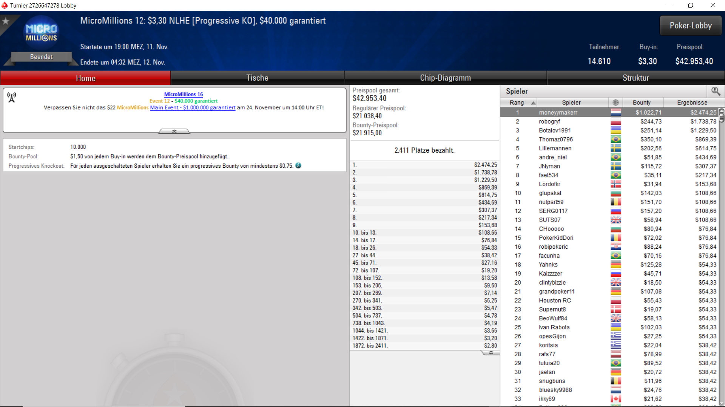Click the broadcast antenna news icon
Screen dimensions: 725x407
12,98
